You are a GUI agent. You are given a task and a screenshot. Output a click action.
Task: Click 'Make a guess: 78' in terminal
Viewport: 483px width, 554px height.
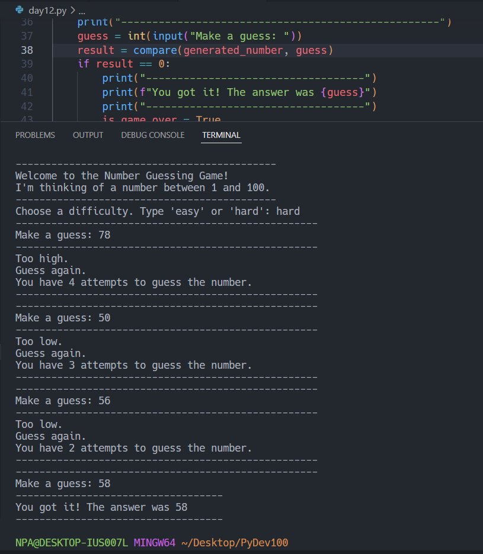(63, 235)
